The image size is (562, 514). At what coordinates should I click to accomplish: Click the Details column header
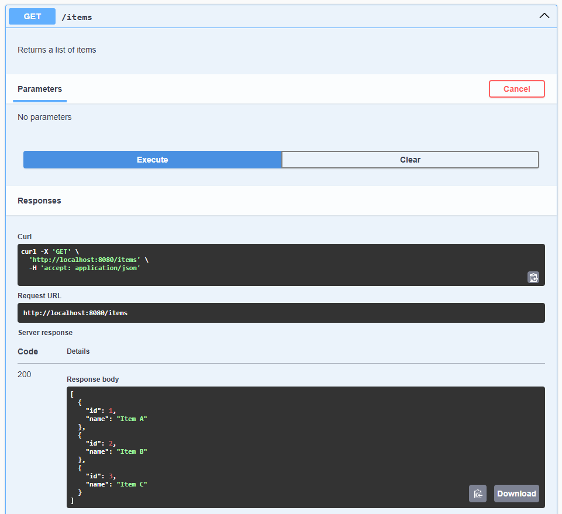click(x=78, y=351)
